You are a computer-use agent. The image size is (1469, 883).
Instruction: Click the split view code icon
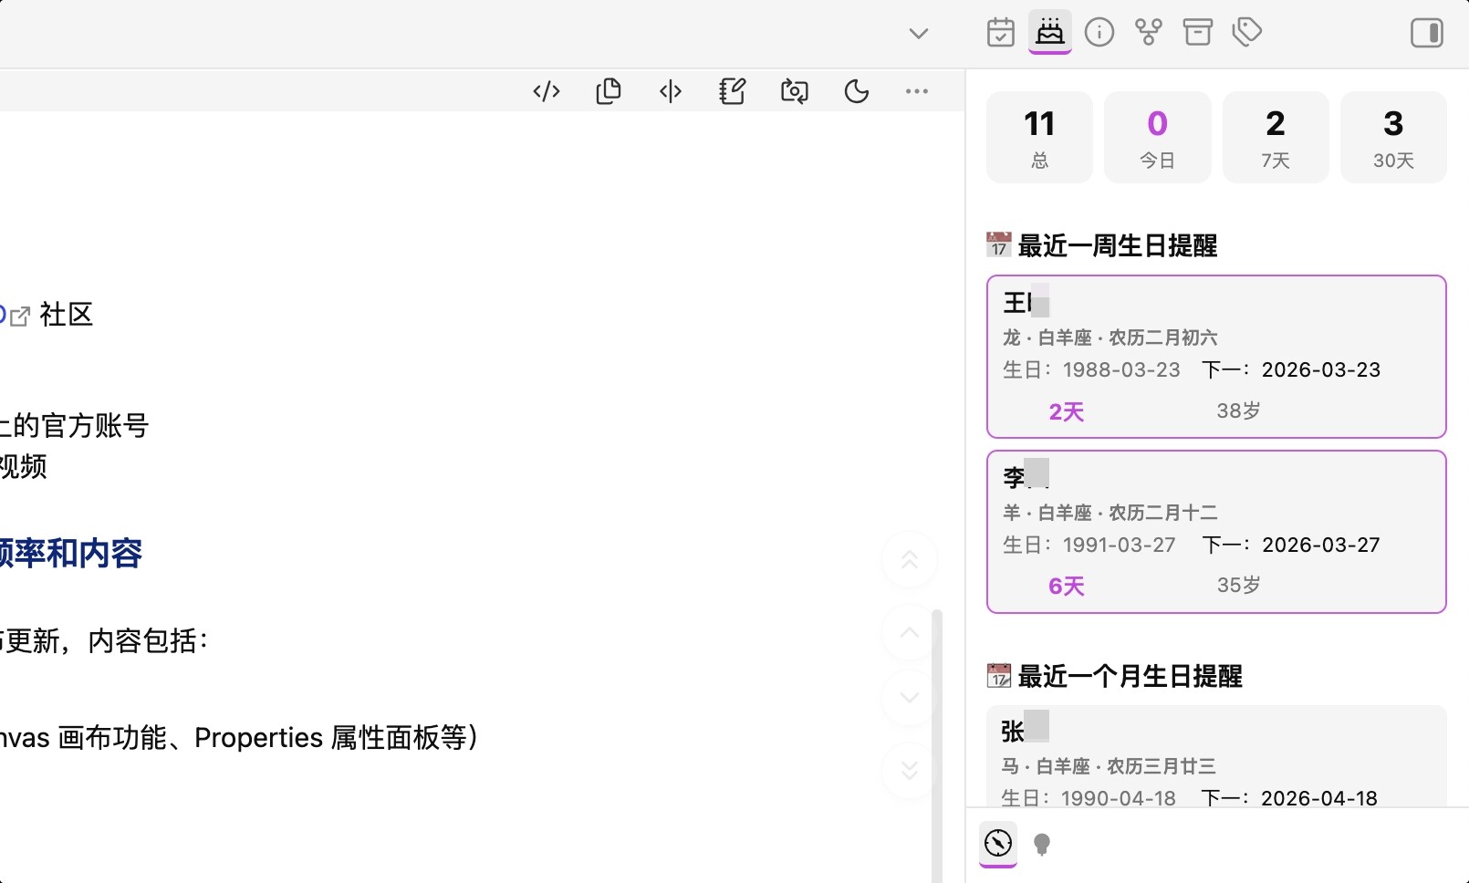(x=671, y=91)
